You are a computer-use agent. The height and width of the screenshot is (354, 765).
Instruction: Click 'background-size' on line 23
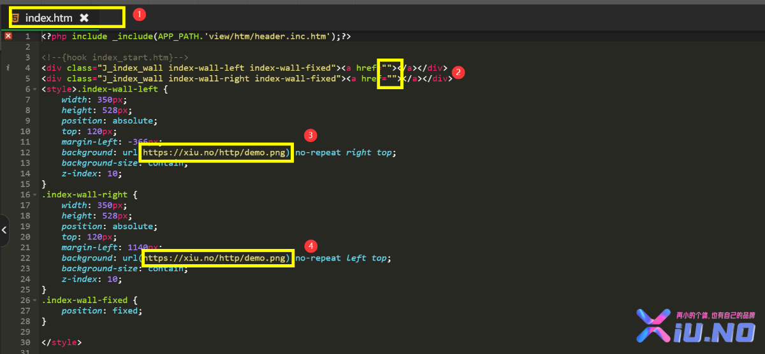(x=100, y=269)
